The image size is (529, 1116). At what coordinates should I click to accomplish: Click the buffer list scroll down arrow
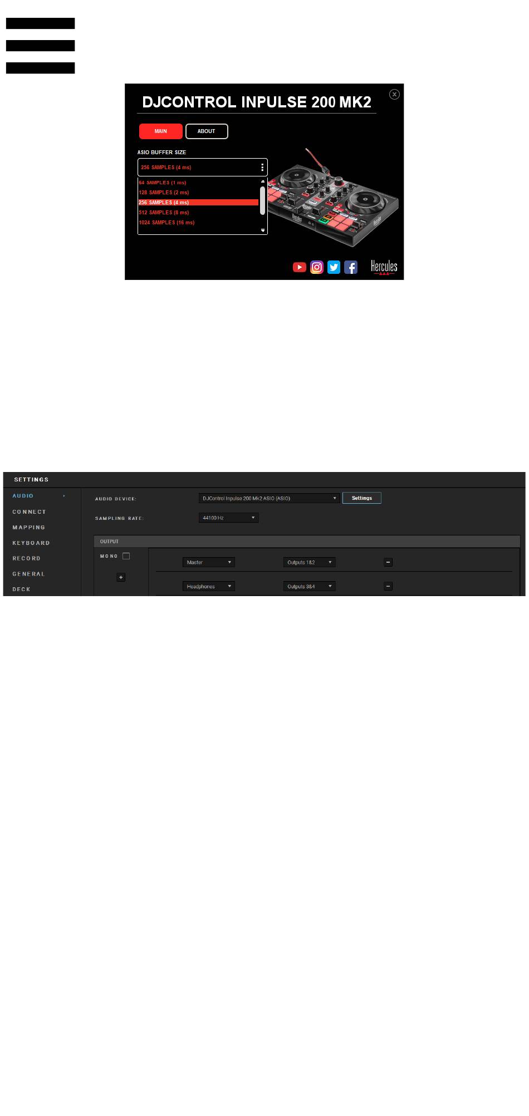263,230
